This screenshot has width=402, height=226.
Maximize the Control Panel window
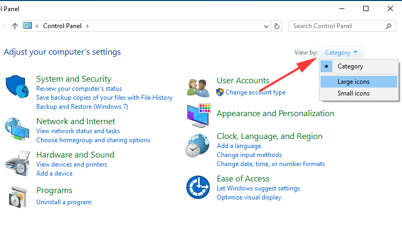click(366, 8)
